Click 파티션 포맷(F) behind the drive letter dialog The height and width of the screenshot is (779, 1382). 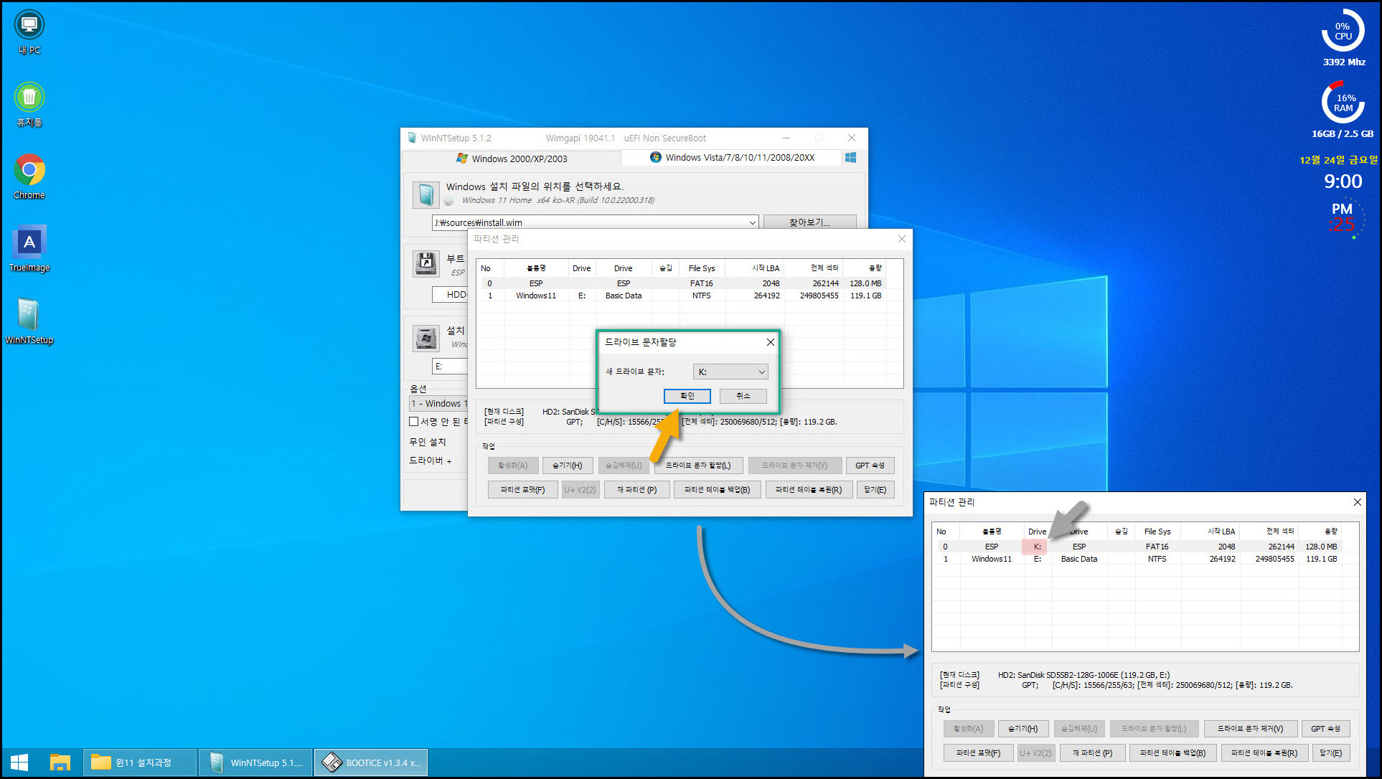click(523, 490)
